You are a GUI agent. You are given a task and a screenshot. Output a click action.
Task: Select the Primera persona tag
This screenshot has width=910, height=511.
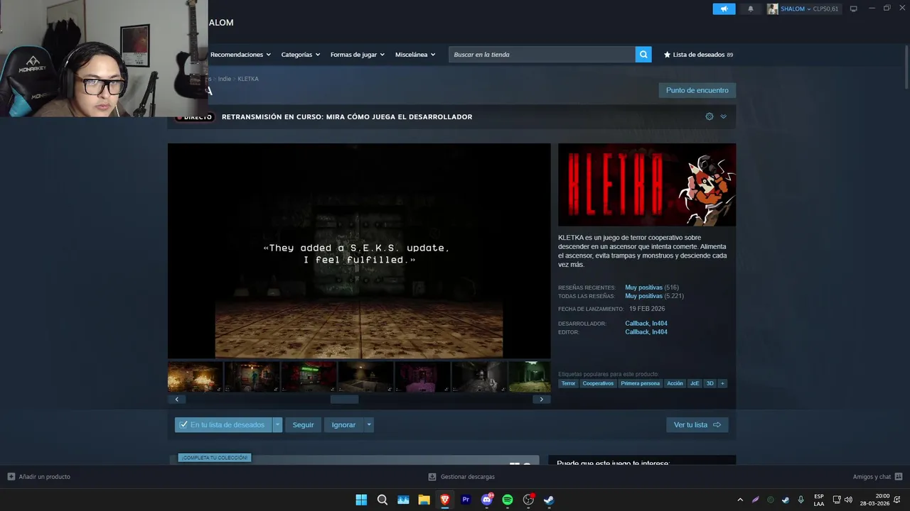click(640, 383)
